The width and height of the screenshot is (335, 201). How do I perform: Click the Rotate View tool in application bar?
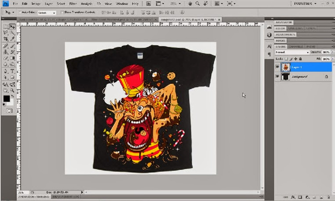[x=206, y=3]
